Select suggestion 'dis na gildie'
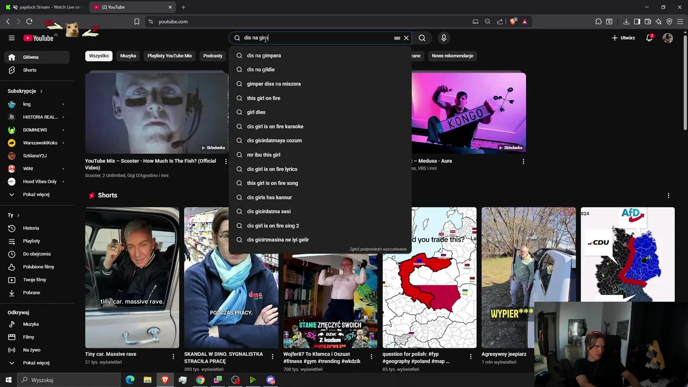Viewport: 688px width, 387px height. point(320,69)
